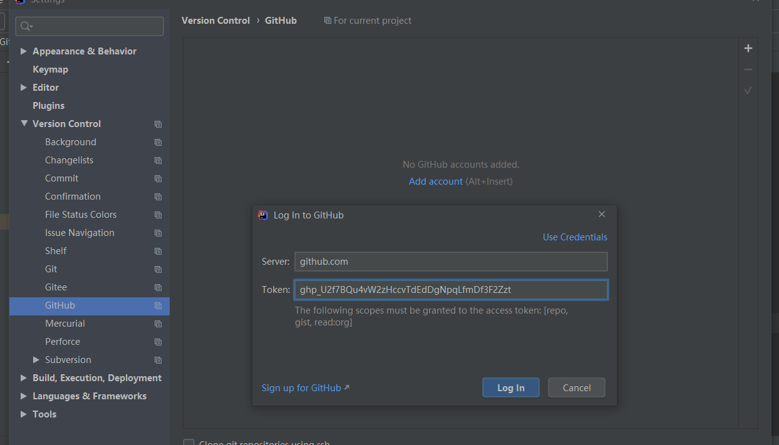Image resolution: width=779 pixels, height=445 pixels.
Task: Click the project-level icon in the Git row
Action: [158, 269]
